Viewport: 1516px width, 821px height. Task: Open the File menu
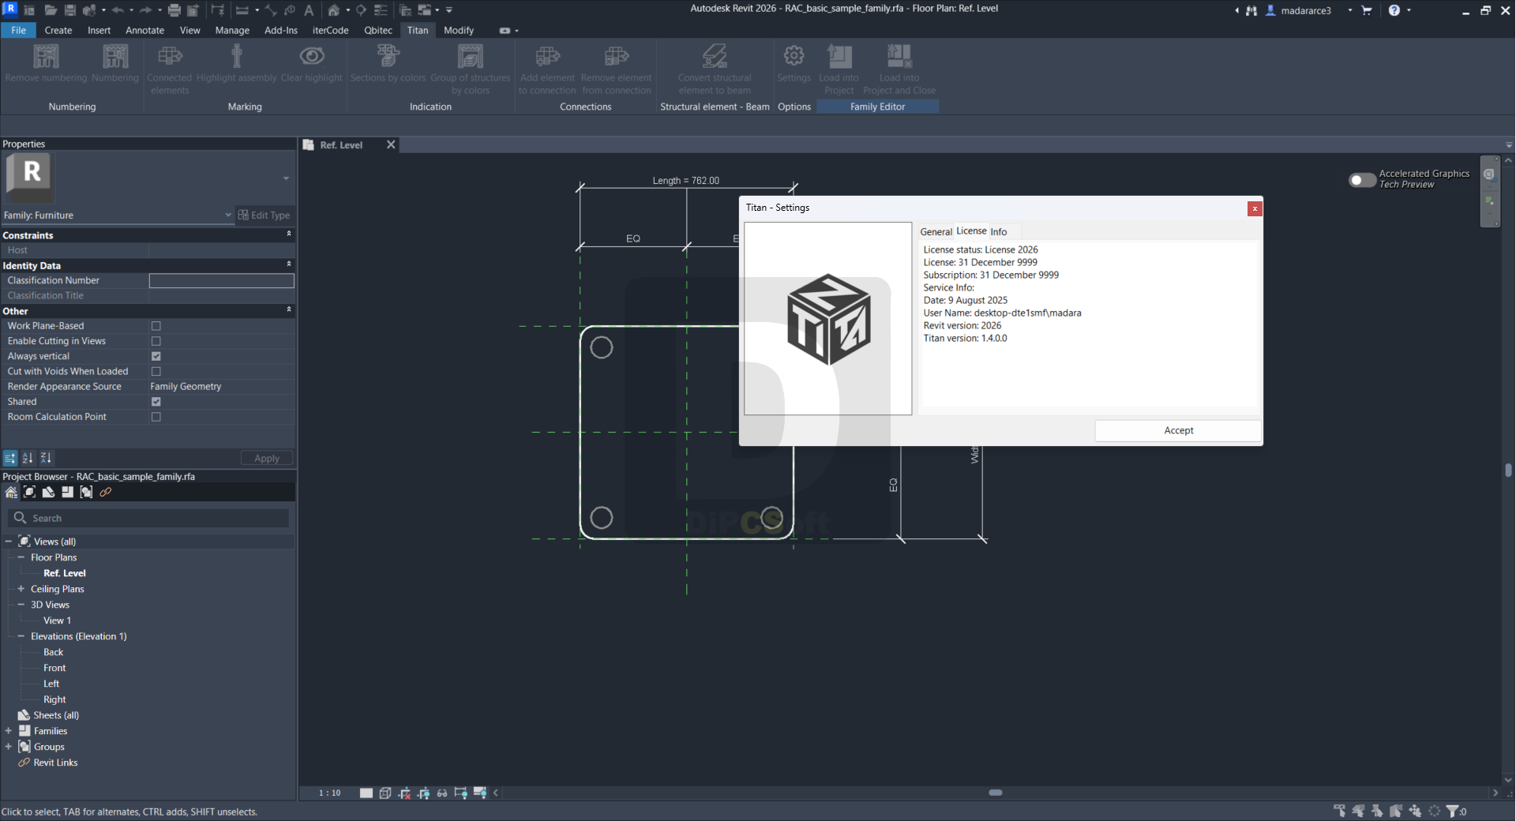point(18,30)
